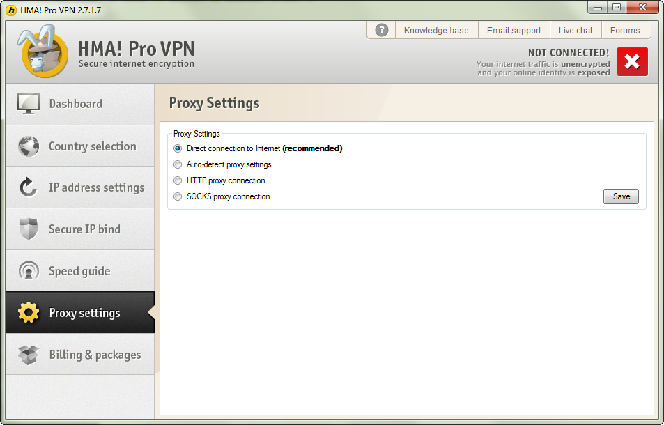Viewport: 664px width, 425px height.
Task: Visit the Forums
Action: point(625,31)
